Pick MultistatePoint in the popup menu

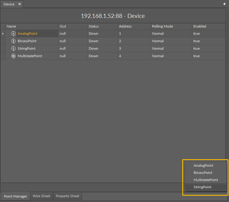pos(206,180)
